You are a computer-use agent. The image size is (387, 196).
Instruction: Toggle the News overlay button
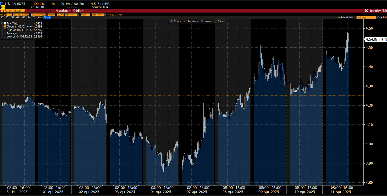point(206,21)
